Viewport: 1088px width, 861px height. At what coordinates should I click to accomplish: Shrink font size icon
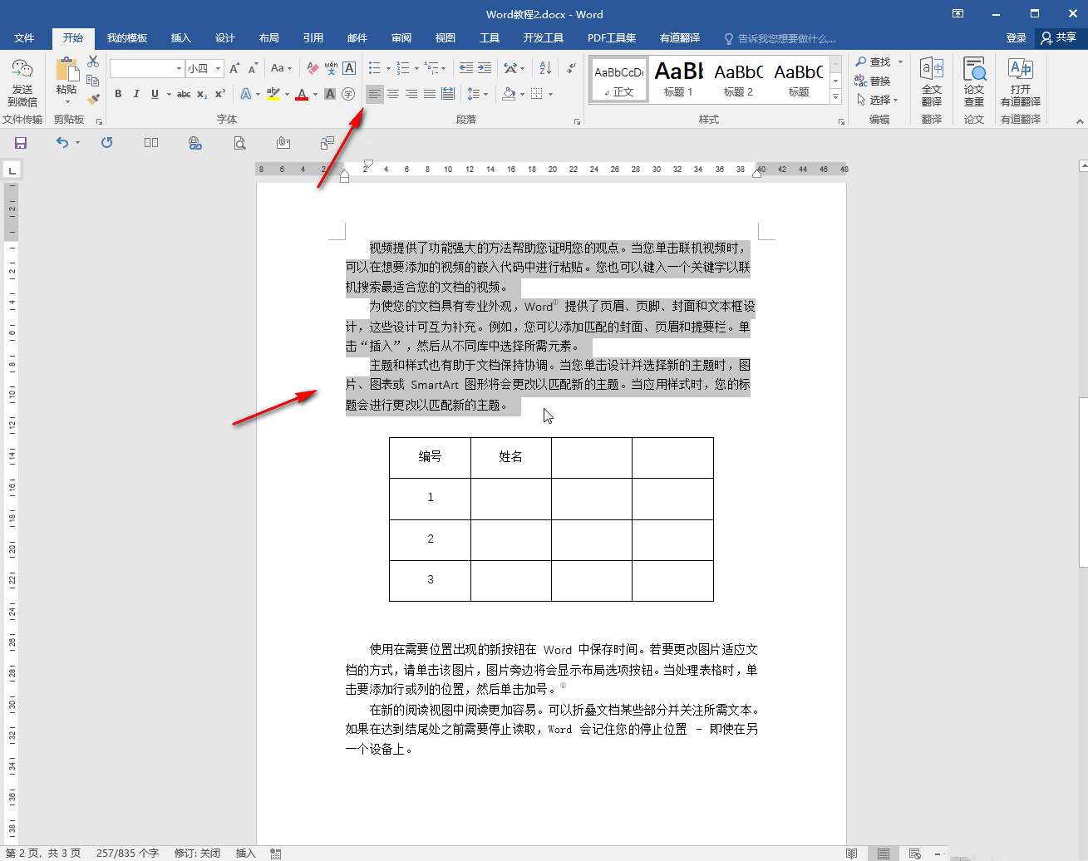coord(253,68)
